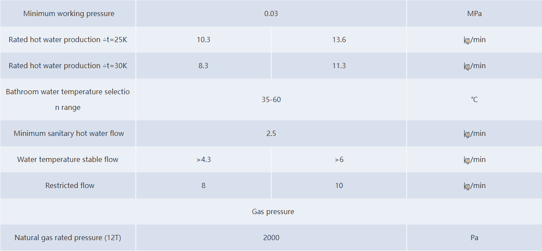Select the 2.5 flow value cell
Screen dimensions: 542x251
pyautogui.click(x=271, y=133)
